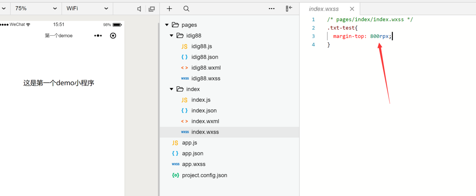Close the index.wxss tab
476x196 pixels.
click(x=352, y=9)
